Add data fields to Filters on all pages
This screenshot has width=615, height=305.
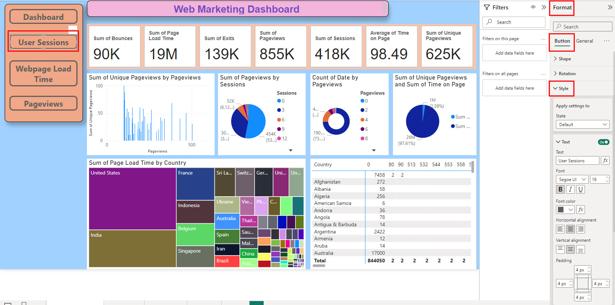[514, 88]
